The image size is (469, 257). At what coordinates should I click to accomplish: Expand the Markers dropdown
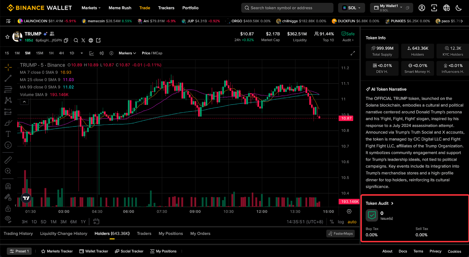click(x=127, y=53)
